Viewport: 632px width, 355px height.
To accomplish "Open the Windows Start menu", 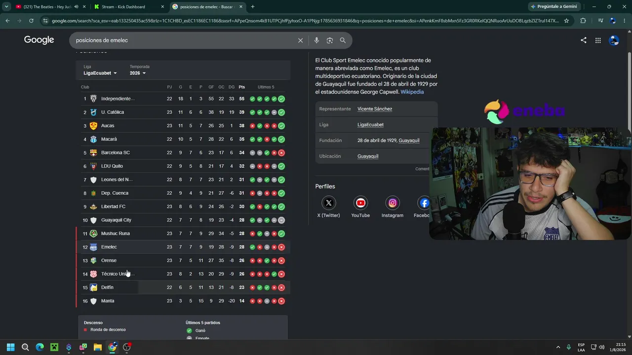I will (10, 347).
